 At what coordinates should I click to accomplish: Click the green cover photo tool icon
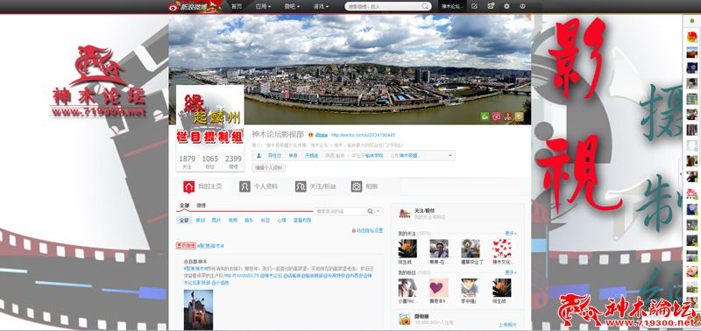[485, 116]
